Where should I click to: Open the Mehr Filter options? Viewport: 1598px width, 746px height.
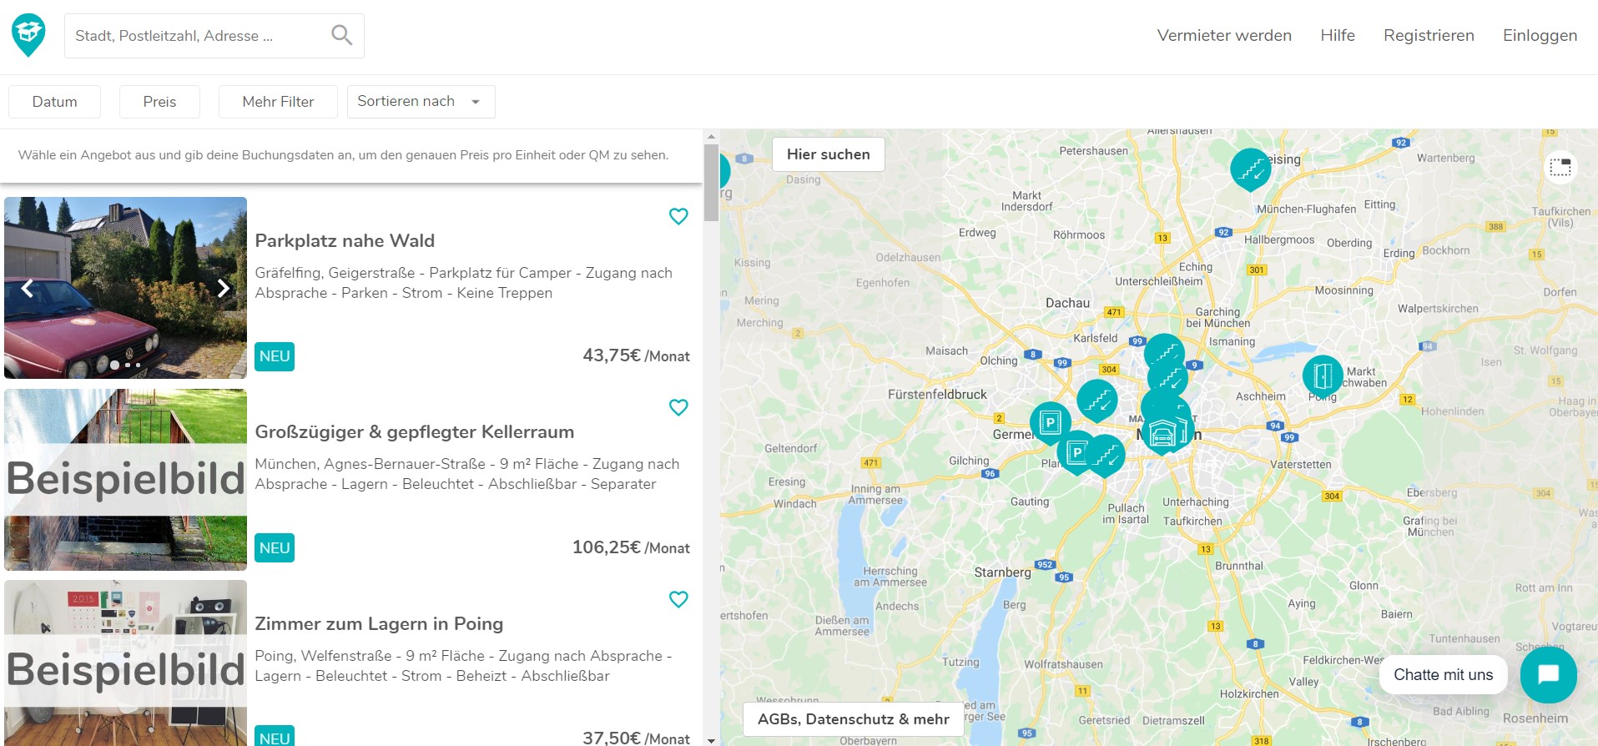[x=278, y=102]
